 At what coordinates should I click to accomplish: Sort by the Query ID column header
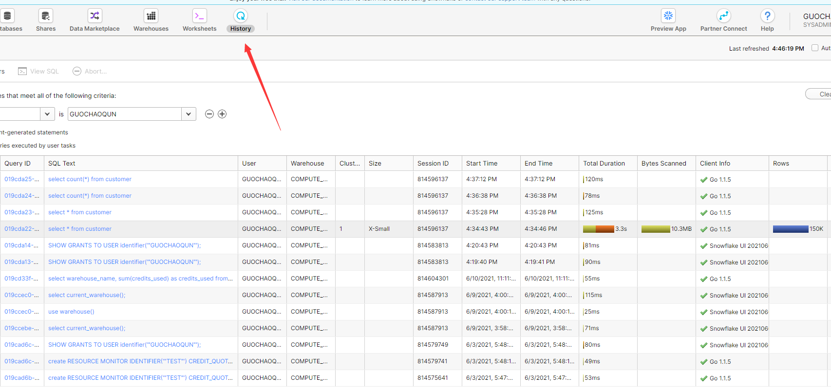click(x=22, y=163)
